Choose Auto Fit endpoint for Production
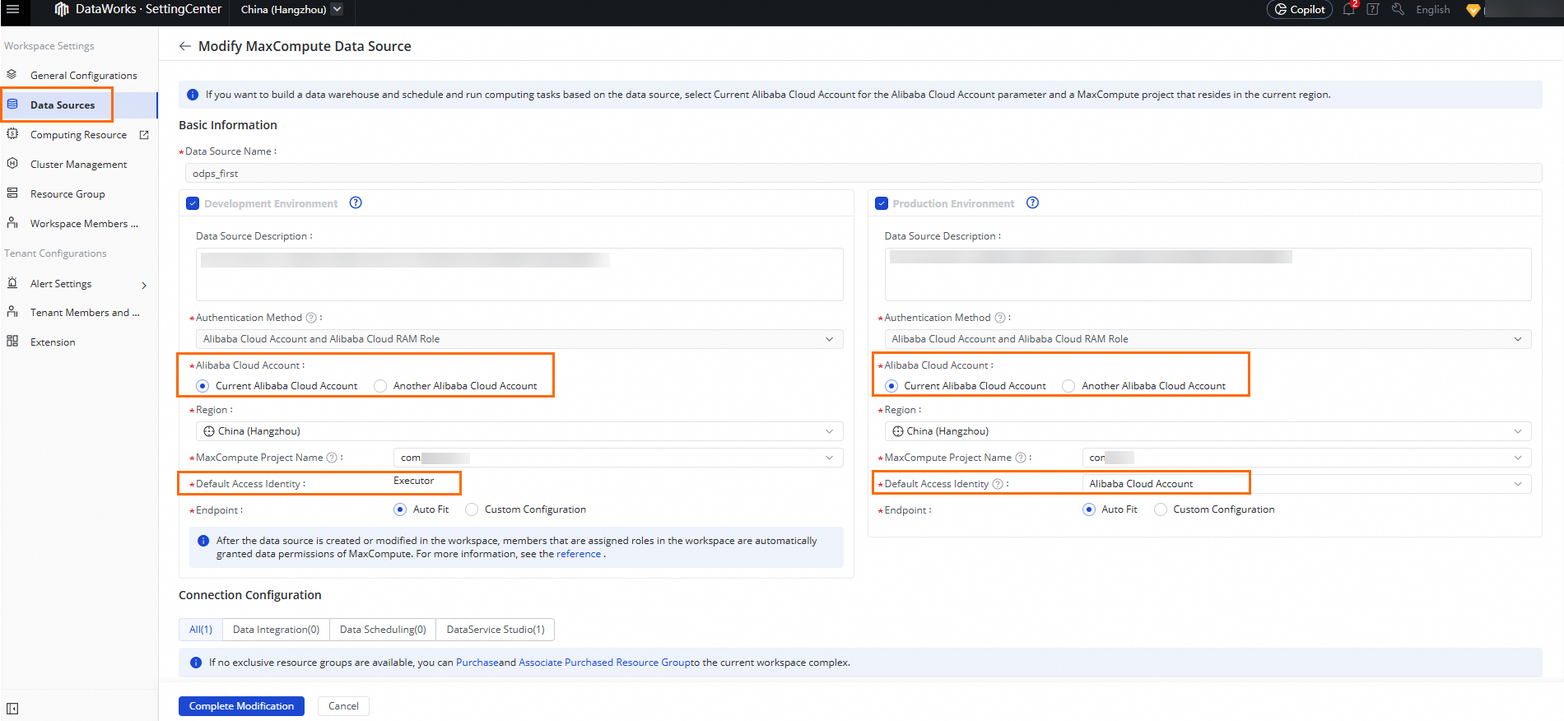The height and width of the screenshot is (721, 1564). (1089, 509)
